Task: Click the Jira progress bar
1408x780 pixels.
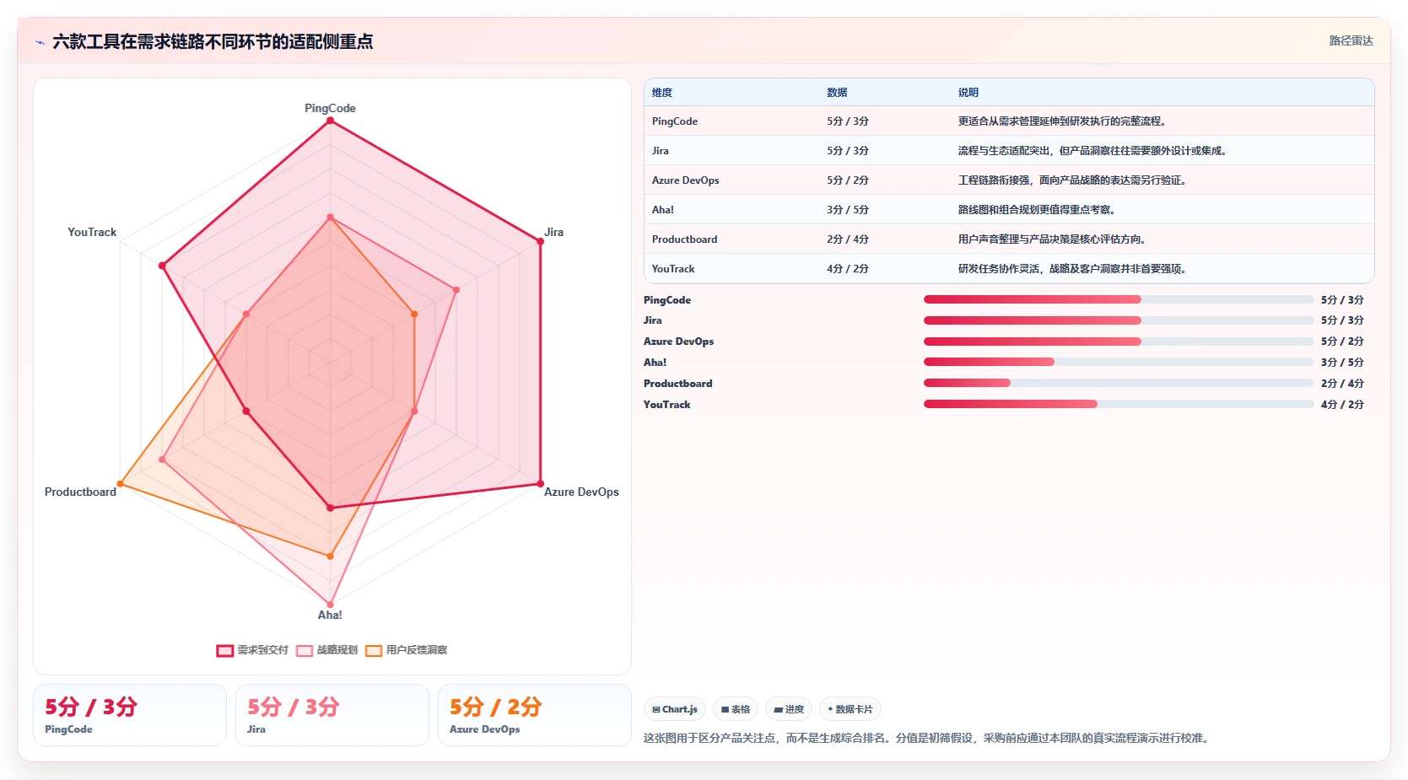Action: coord(1119,320)
